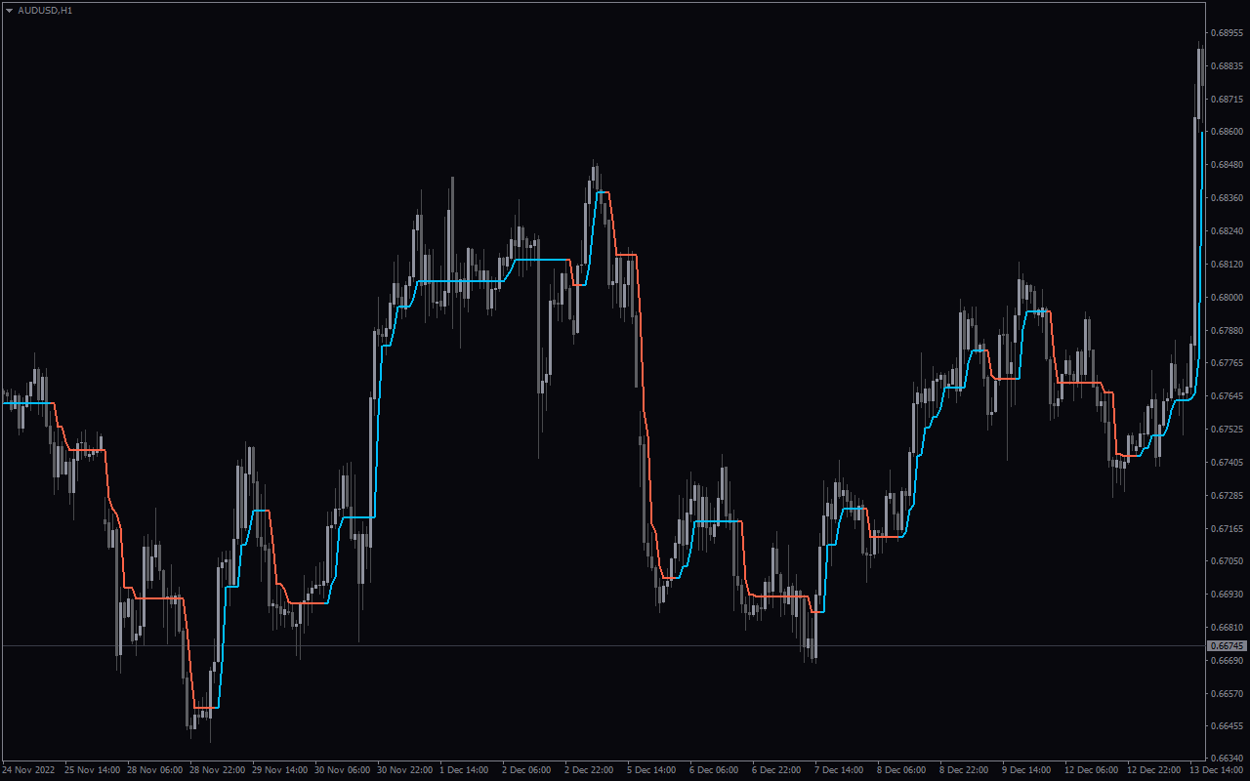Click price level 0.67285 on the scale
The width and height of the screenshot is (1250, 781).
pyautogui.click(x=1229, y=496)
